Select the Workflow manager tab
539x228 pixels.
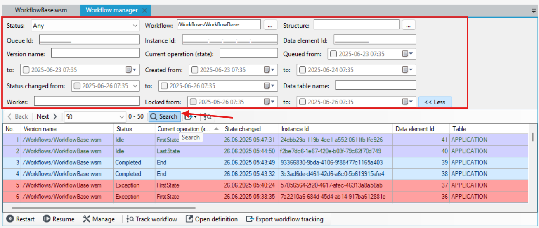[x=112, y=10]
